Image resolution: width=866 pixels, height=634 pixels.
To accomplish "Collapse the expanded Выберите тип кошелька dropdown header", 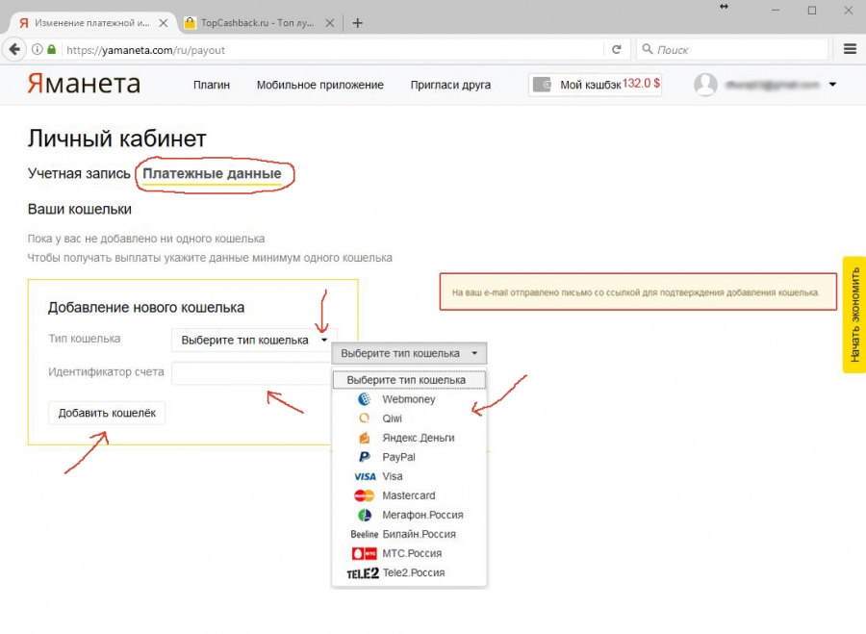I will (x=409, y=353).
